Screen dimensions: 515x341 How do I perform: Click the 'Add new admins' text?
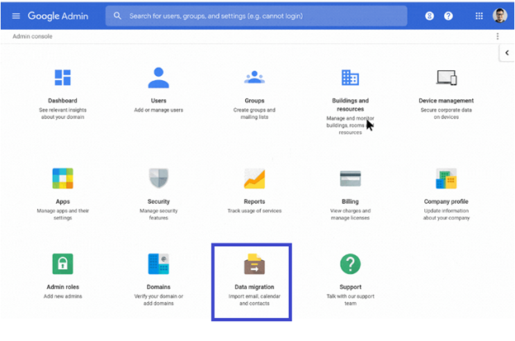(63, 296)
